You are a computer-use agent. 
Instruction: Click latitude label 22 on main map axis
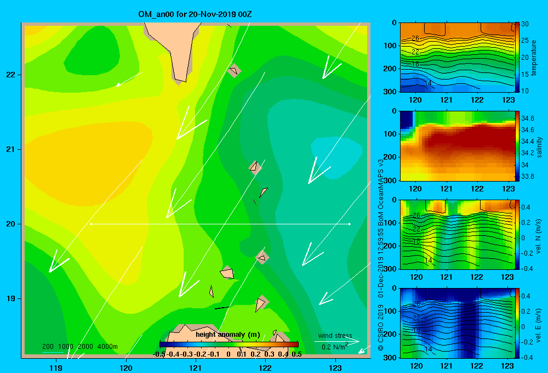point(11,75)
